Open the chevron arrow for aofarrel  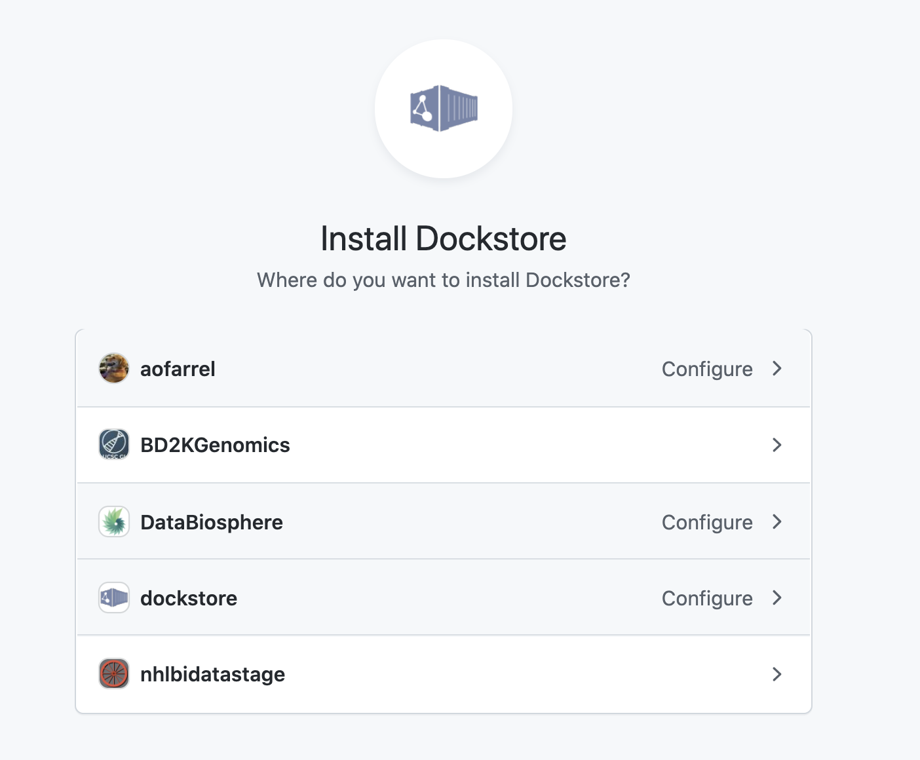coord(777,368)
